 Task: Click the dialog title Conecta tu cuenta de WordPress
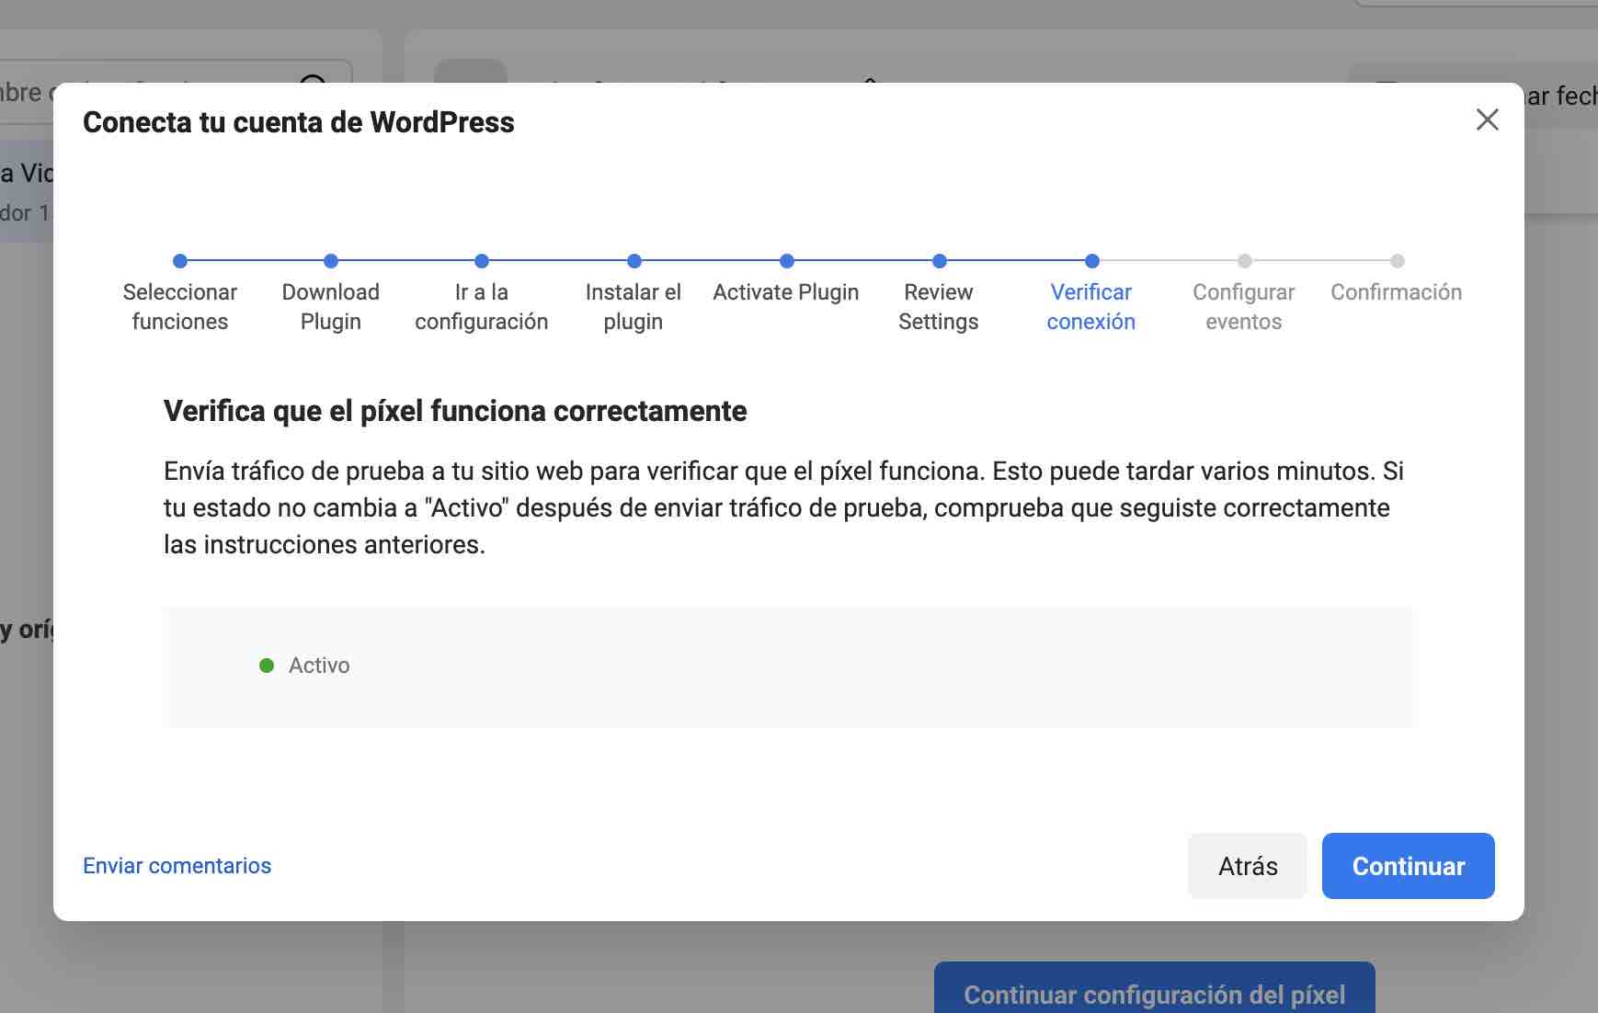coord(299,122)
